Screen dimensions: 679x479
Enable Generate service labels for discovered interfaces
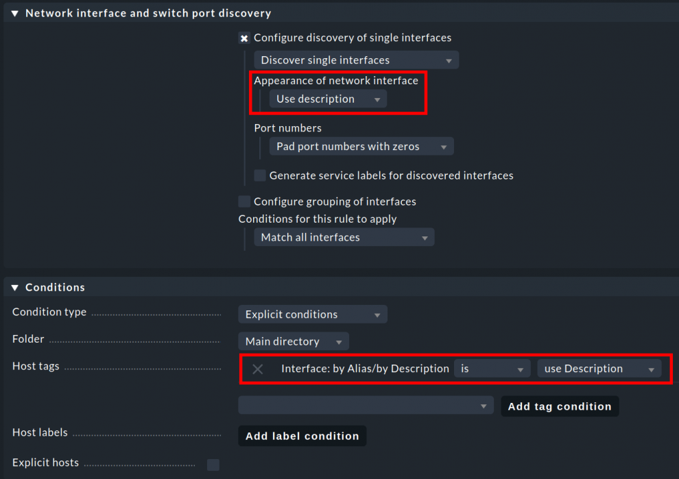260,175
